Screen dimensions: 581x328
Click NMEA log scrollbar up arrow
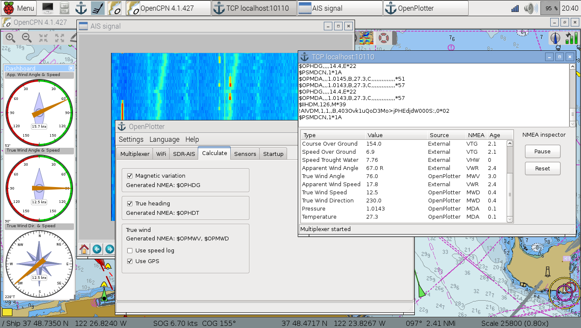pyautogui.click(x=572, y=67)
